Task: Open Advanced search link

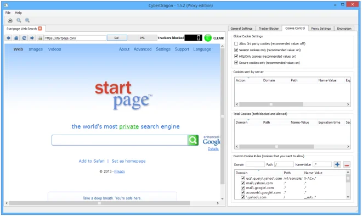Action: click(143, 49)
